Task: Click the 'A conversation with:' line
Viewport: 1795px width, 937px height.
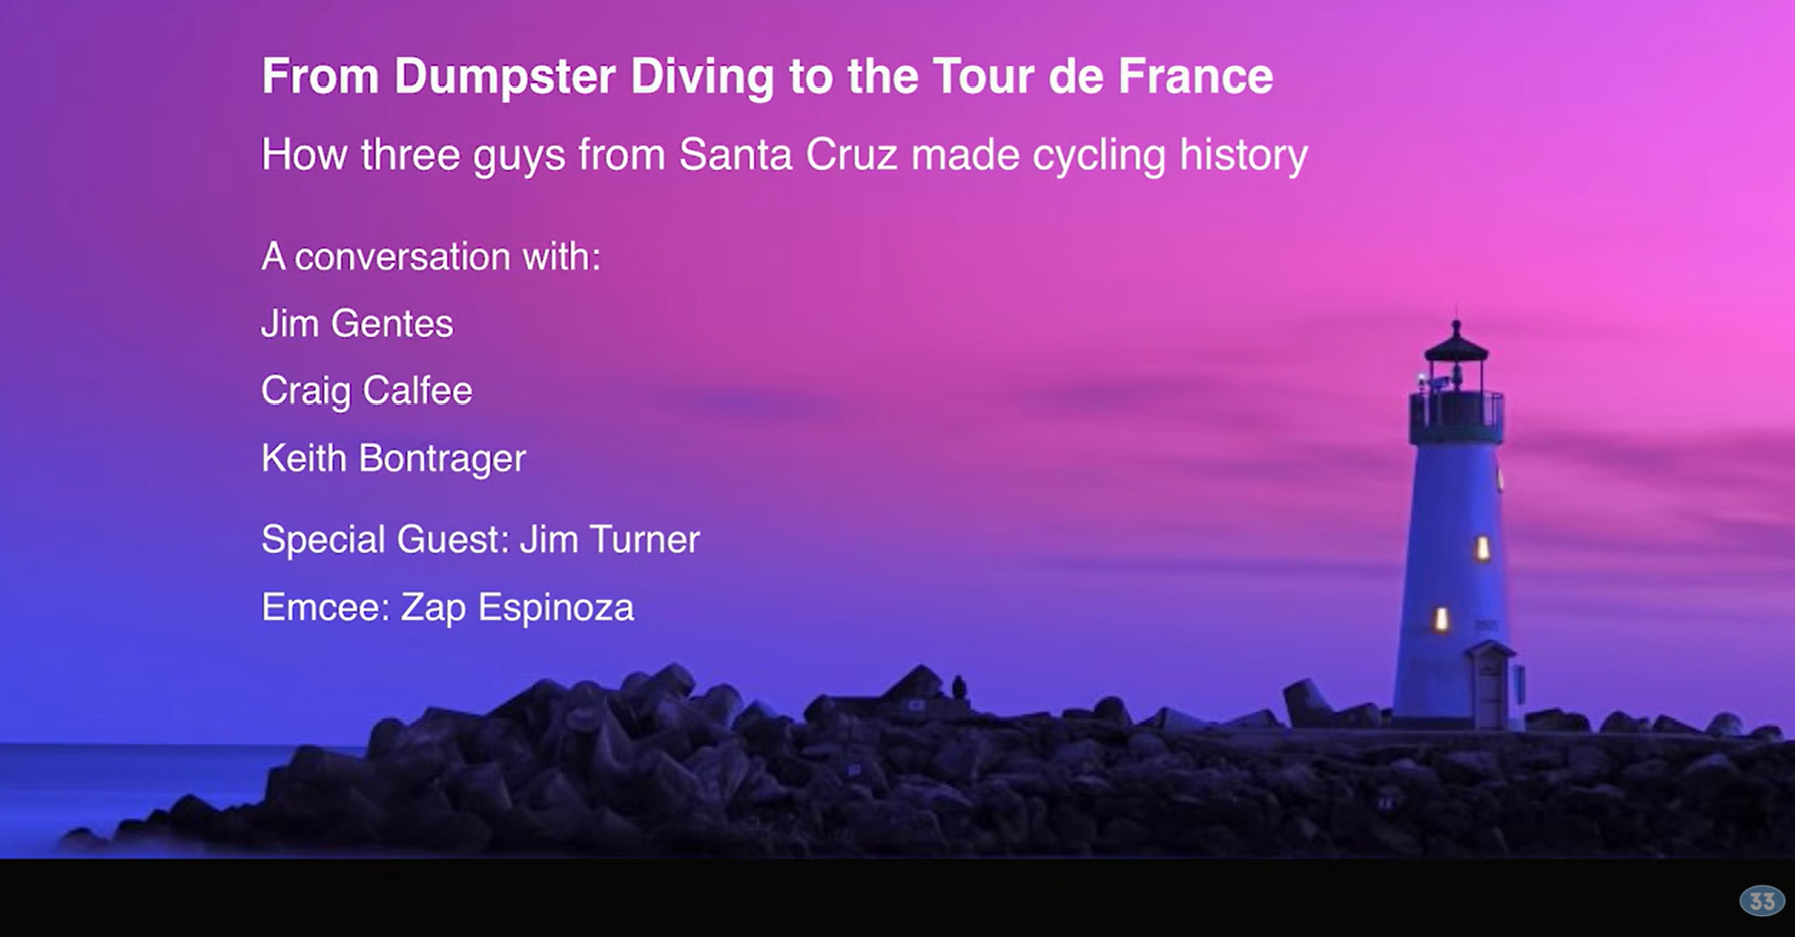Action: (431, 256)
